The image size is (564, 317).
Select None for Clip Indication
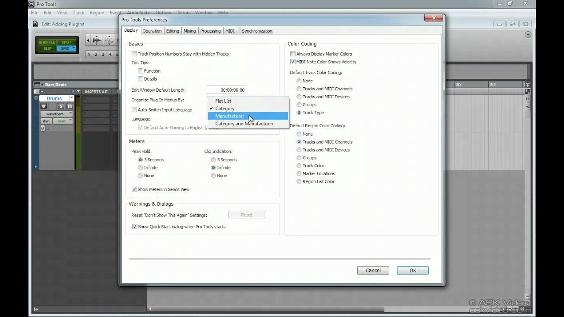coord(213,176)
